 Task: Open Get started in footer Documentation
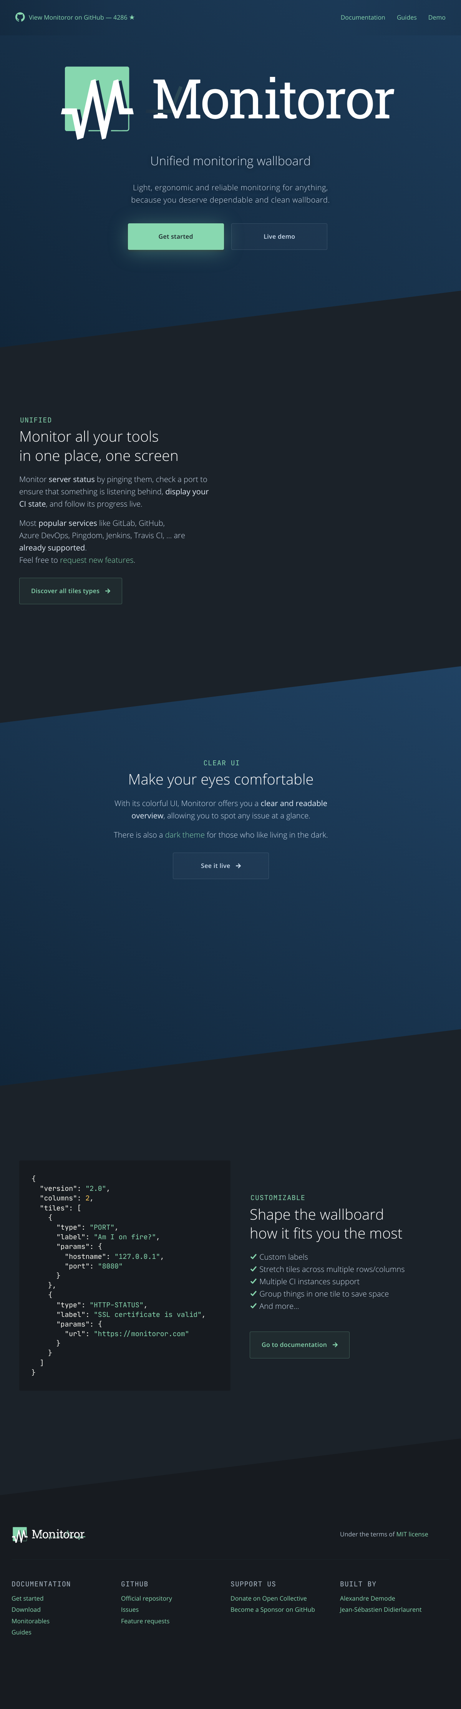pyautogui.click(x=27, y=1598)
